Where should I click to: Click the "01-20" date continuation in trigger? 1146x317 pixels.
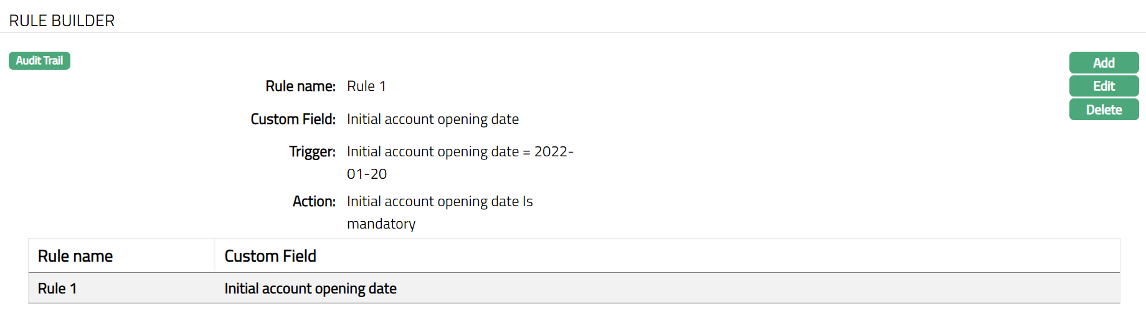(367, 174)
